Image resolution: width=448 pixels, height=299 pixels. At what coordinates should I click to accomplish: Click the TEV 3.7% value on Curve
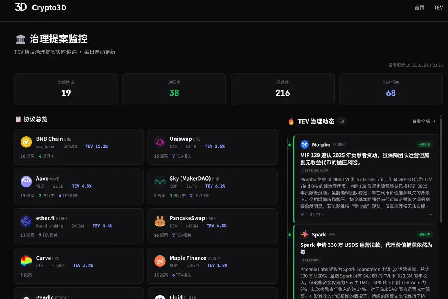83,265
